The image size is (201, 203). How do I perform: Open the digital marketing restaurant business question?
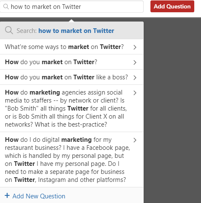pyautogui.click(x=72, y=160)
